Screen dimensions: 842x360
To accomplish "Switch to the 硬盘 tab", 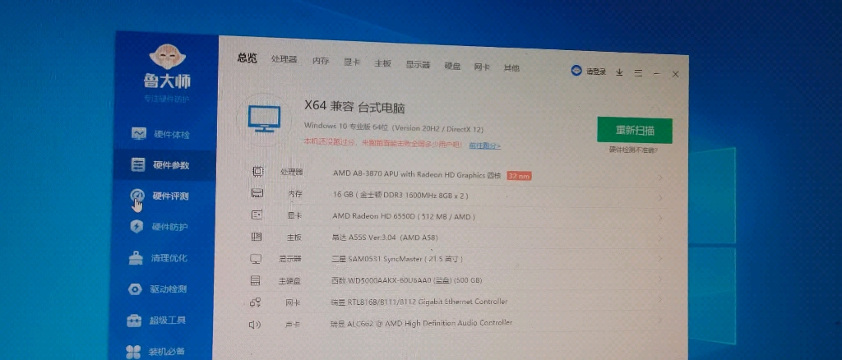I will click(452, 66).
